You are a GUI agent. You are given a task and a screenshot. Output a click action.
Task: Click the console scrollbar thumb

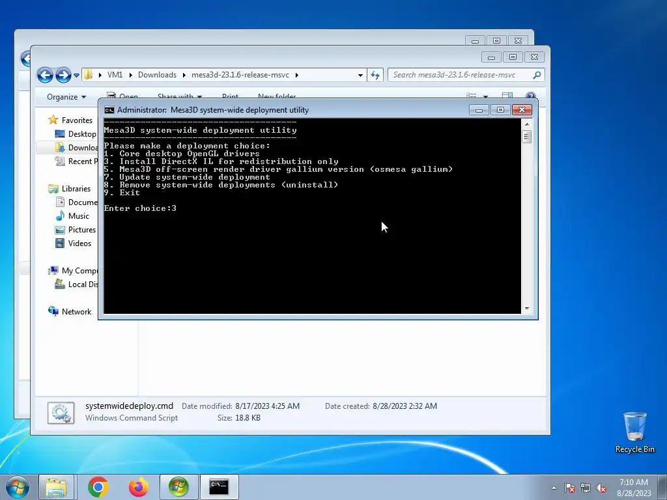pos(527,137)
